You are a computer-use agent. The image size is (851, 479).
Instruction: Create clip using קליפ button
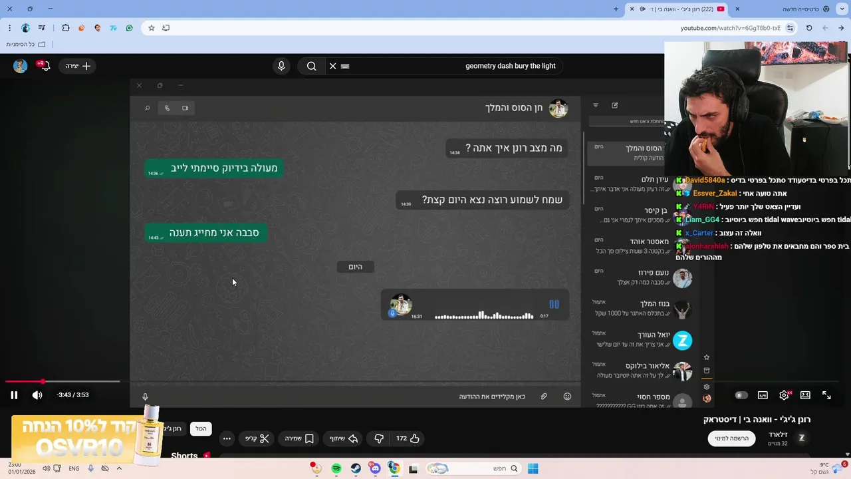tap(257, 438)
